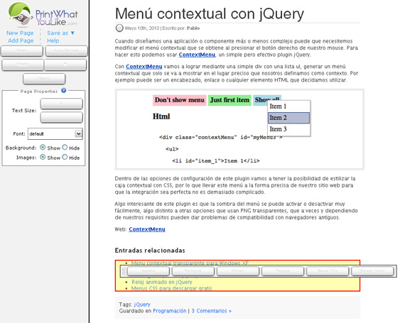405x323 pixels.
Task: Click the Auto Format button
Action: [x=67, y=51]
